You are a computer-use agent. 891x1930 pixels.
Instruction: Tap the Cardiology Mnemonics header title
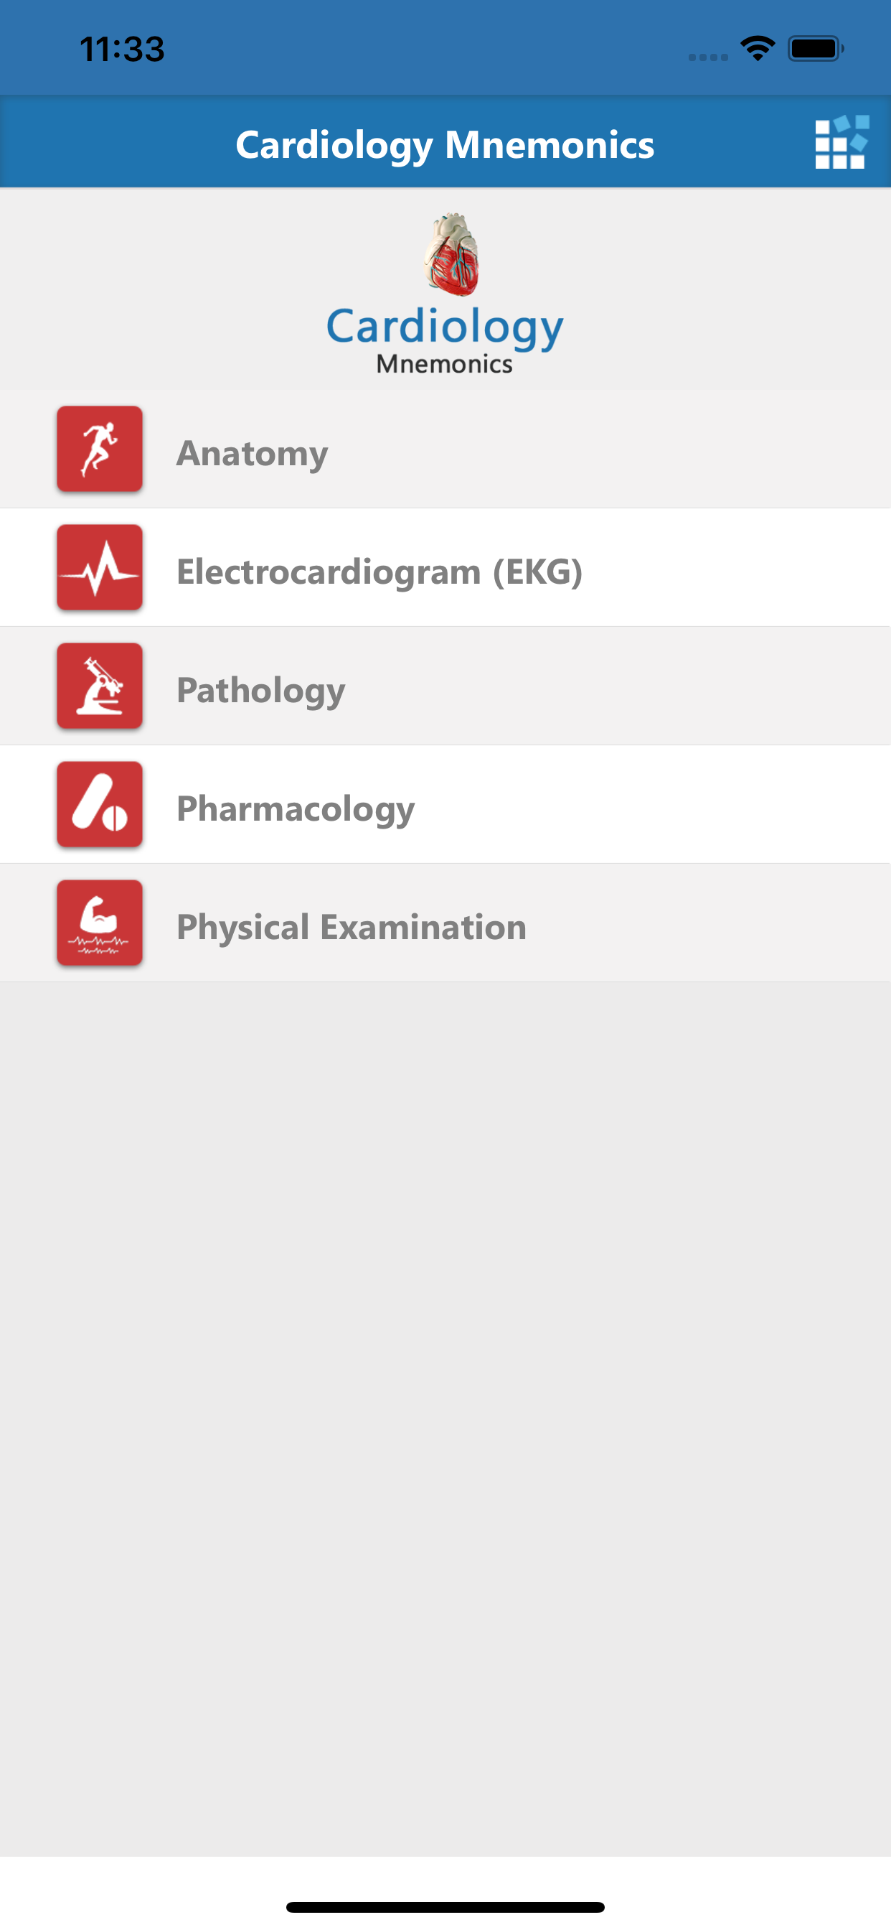pos(445,144)
